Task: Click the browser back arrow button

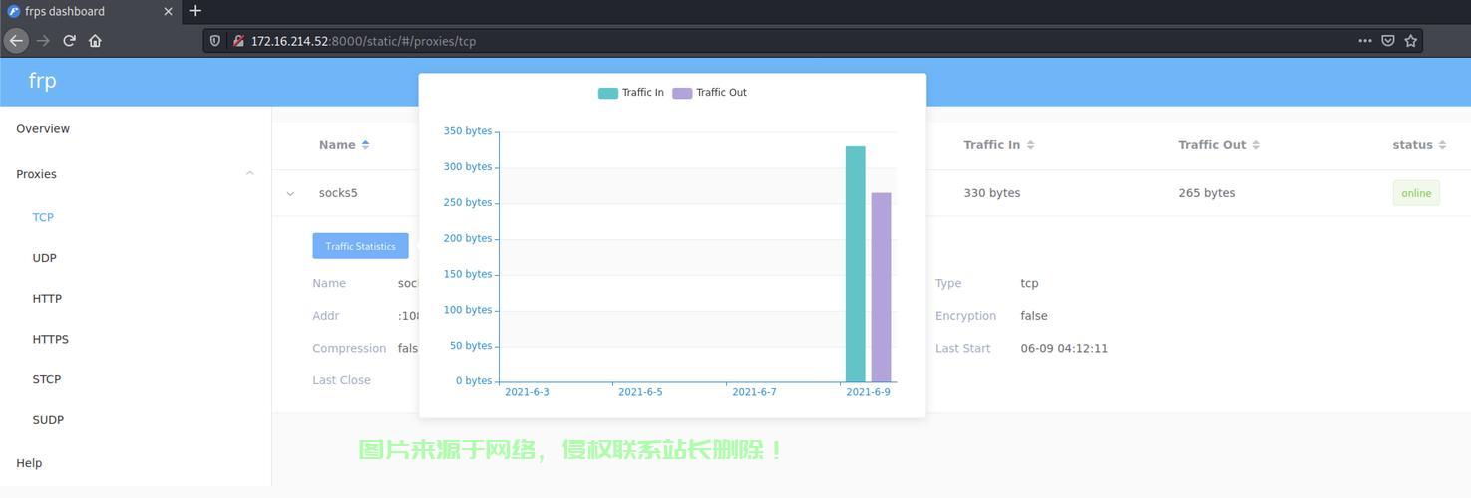Action: tap(16, 41)
